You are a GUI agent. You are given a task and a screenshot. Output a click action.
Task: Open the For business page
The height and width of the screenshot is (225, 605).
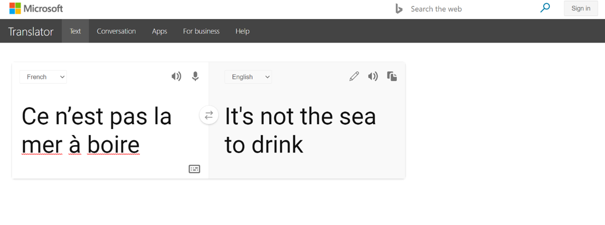(x=201, y=31)
